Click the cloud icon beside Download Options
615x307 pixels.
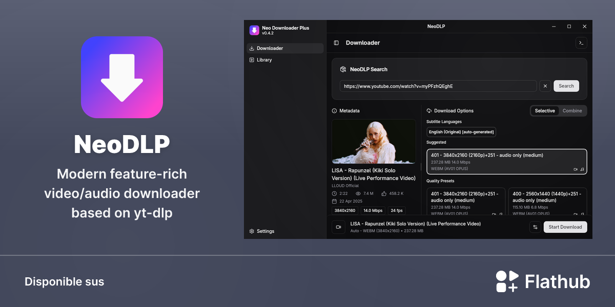[429, 111]
